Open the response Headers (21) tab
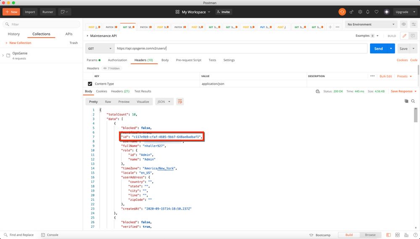420x239 pixels. click(x=120, y=91)
